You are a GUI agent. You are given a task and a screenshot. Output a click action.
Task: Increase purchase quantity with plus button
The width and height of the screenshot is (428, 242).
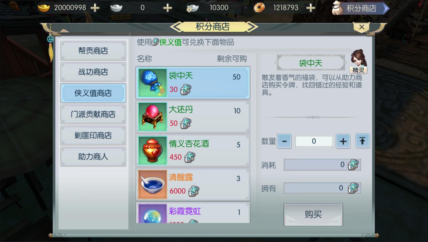(x=343, y=141)
